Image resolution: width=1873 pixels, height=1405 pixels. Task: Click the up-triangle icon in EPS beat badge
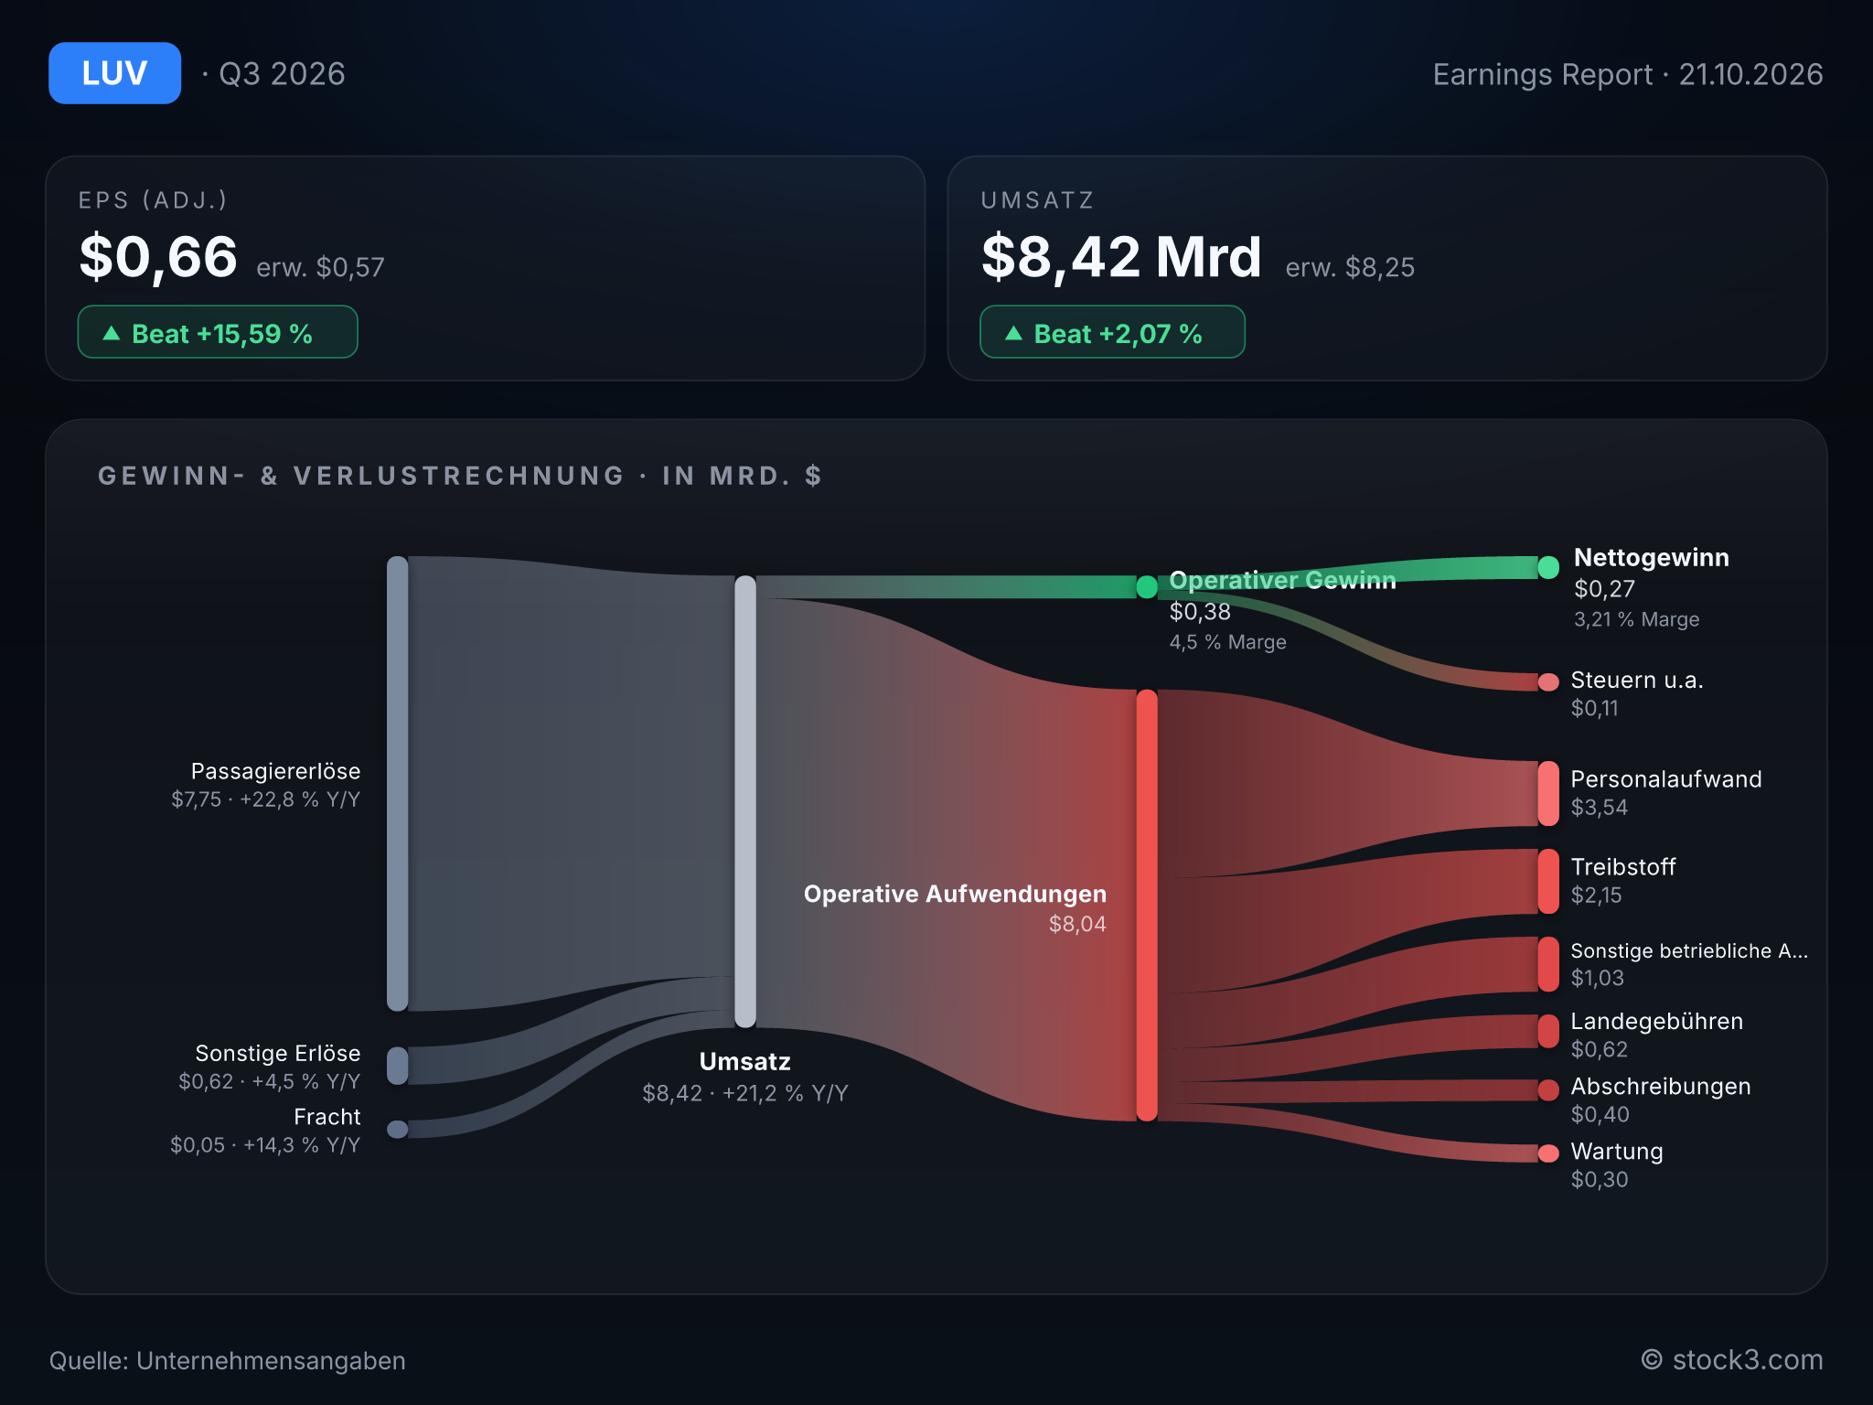point(112,333)
